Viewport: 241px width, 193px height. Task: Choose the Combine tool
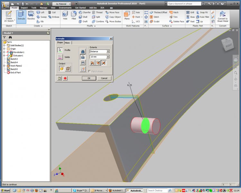click(x=98, y=22)
